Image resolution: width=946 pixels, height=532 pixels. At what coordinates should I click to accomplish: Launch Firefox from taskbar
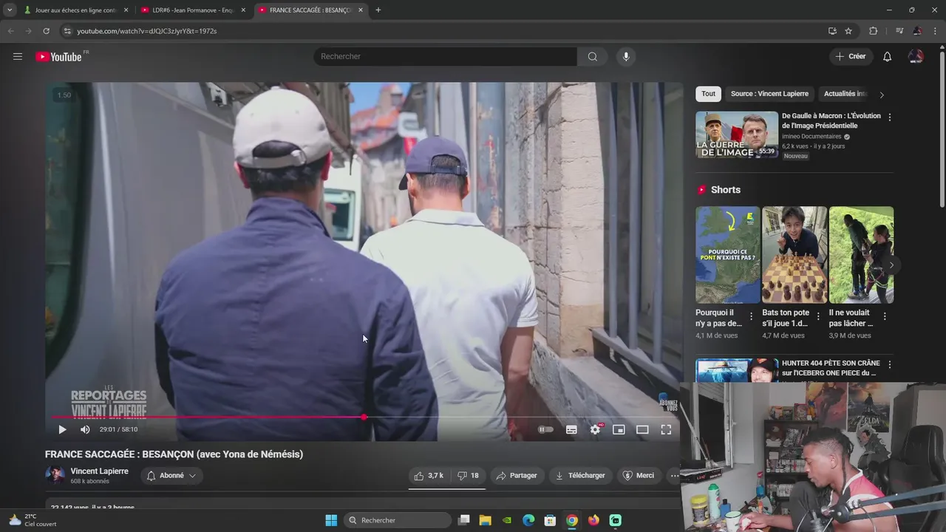(593, 520)
